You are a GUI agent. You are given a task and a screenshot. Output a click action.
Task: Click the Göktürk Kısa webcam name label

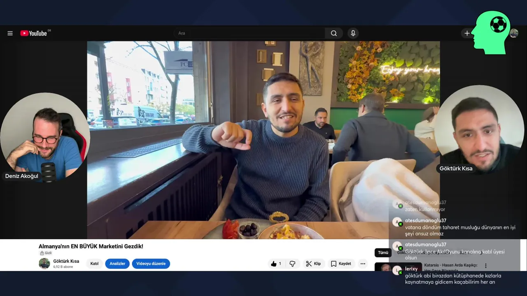pyautogui.click(x=456, y=169)
